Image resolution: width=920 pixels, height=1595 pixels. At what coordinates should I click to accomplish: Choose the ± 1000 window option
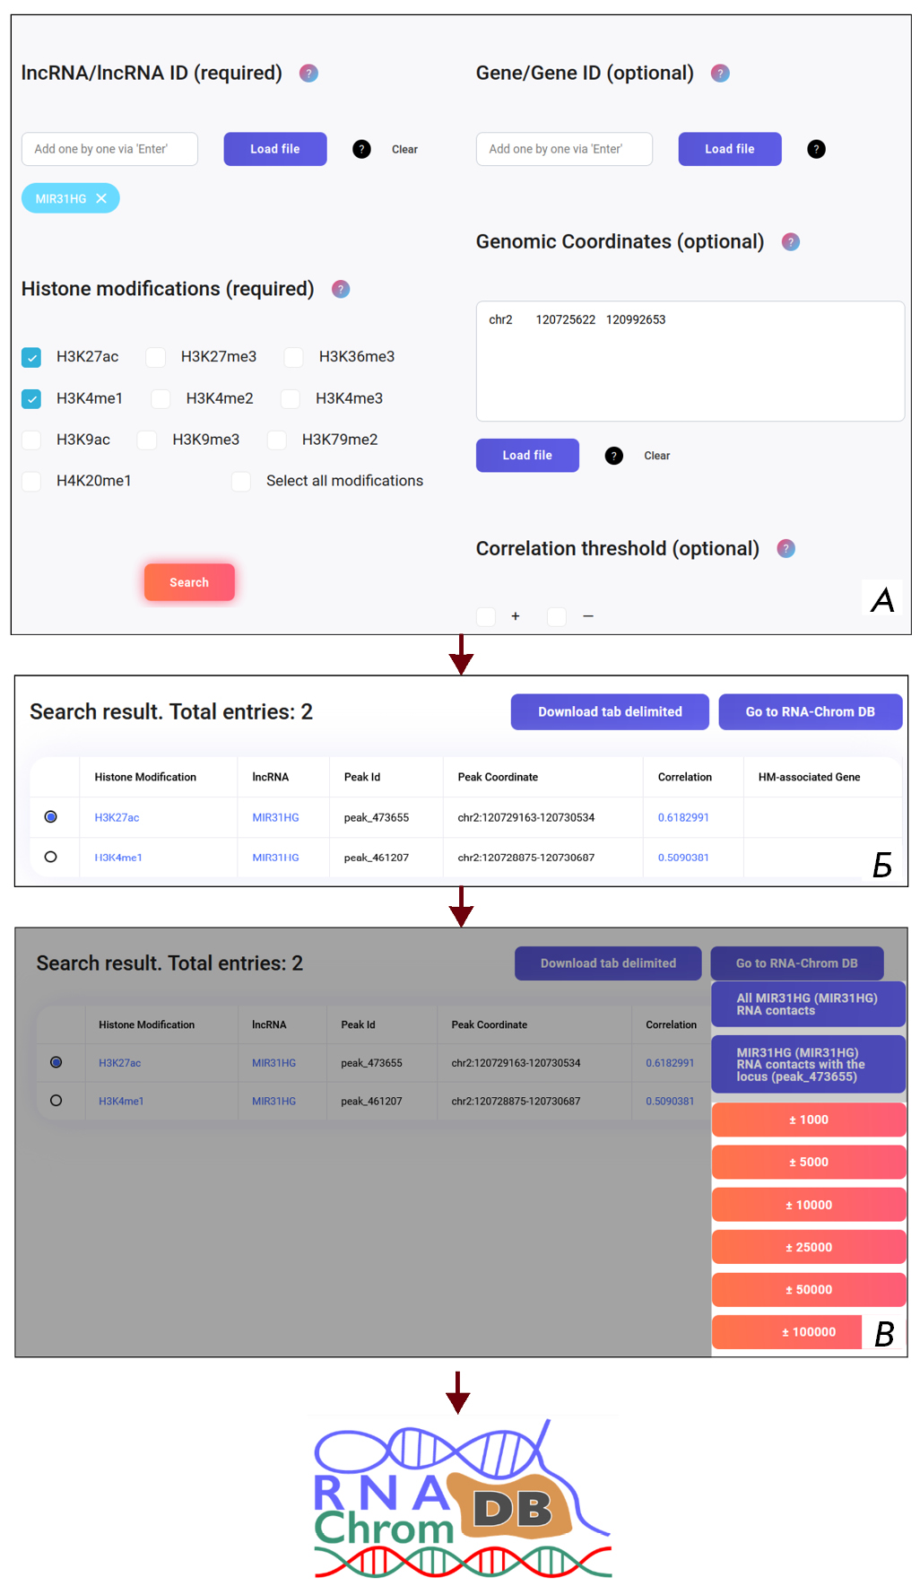(808, 1120)
